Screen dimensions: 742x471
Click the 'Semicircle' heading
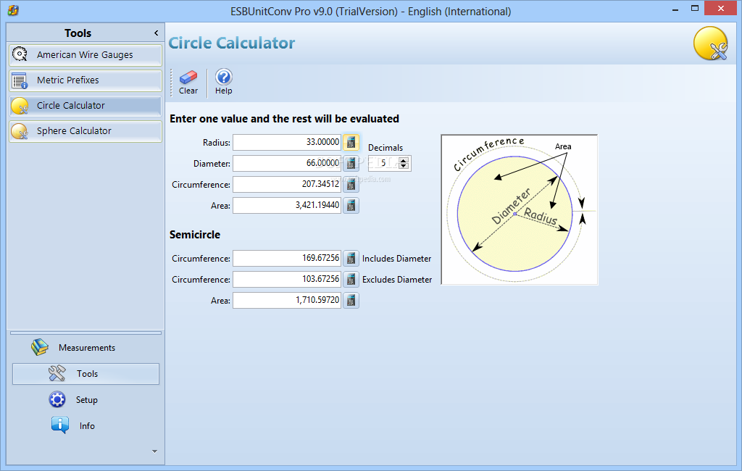[195, 235]
